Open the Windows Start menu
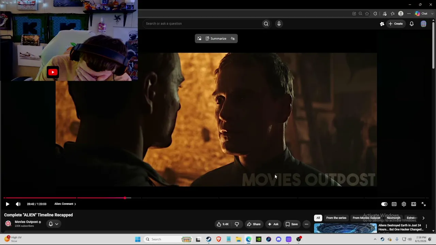Screen dimensions: 436x245 coord(138,239)
